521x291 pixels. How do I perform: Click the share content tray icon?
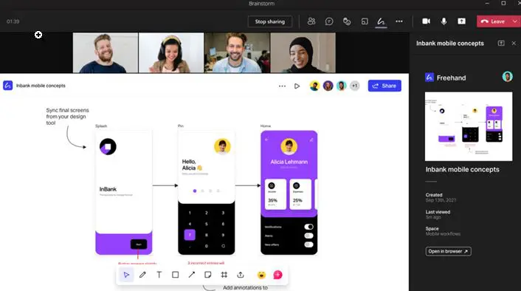pyautogui.click(x=461, y=21)
